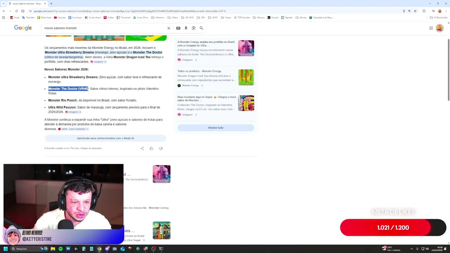Open more options for Monster Energy source

click(x=202, y=85)
